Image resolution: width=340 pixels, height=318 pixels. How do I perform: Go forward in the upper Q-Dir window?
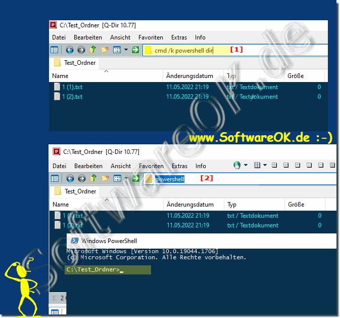click(81, 50)
